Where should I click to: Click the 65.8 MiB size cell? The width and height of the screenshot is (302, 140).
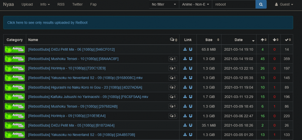(209, 50)
